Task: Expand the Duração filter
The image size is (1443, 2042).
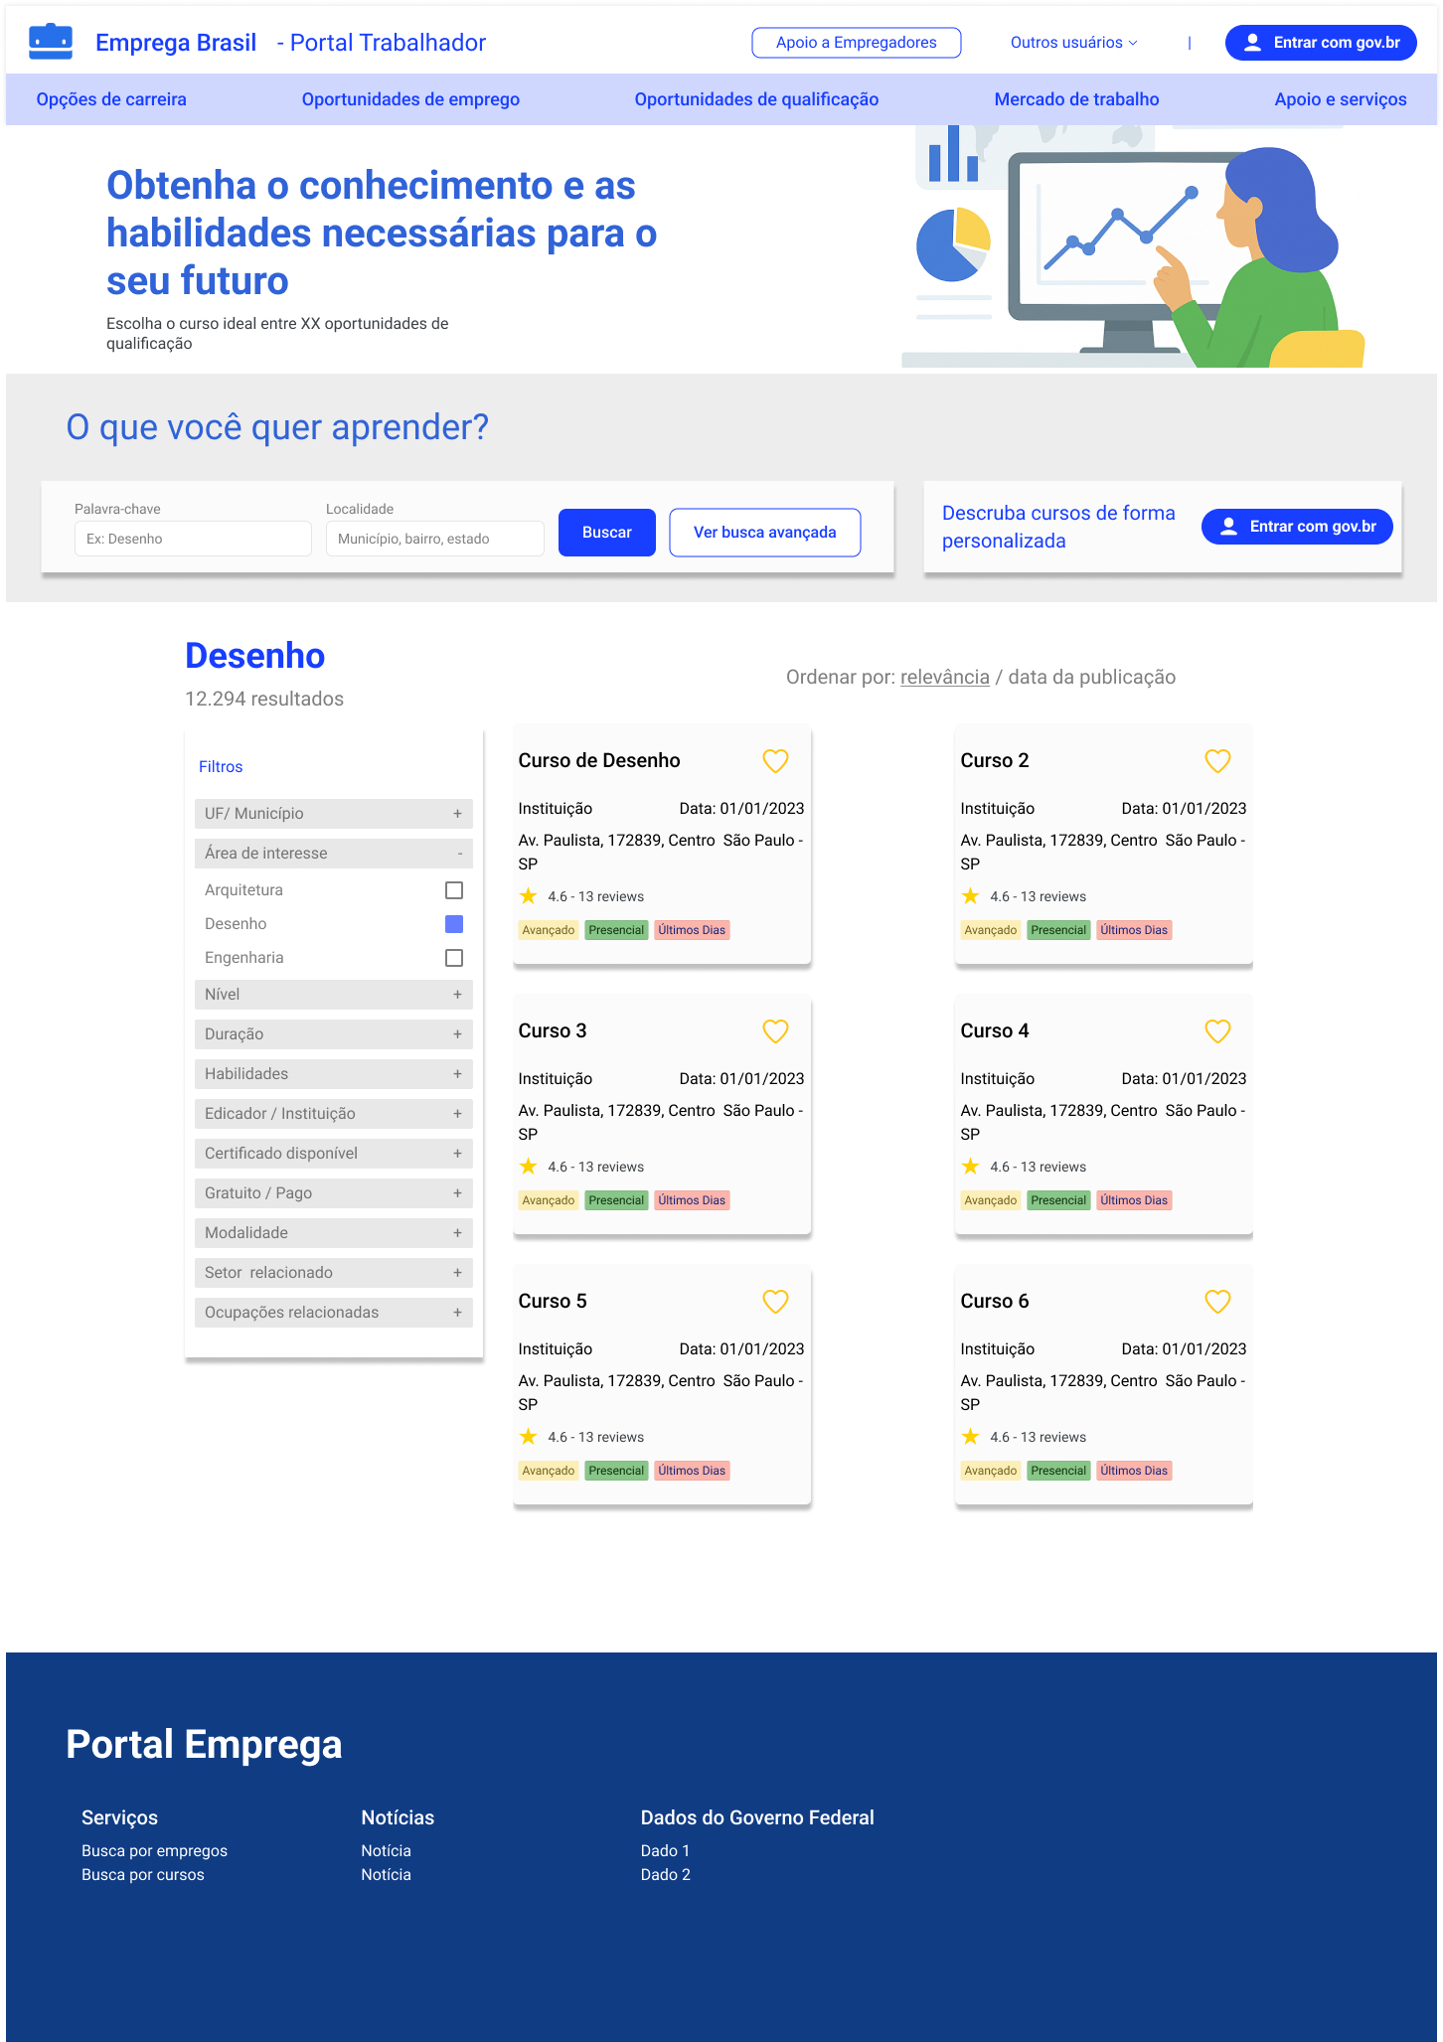Action: (334, 1034)
